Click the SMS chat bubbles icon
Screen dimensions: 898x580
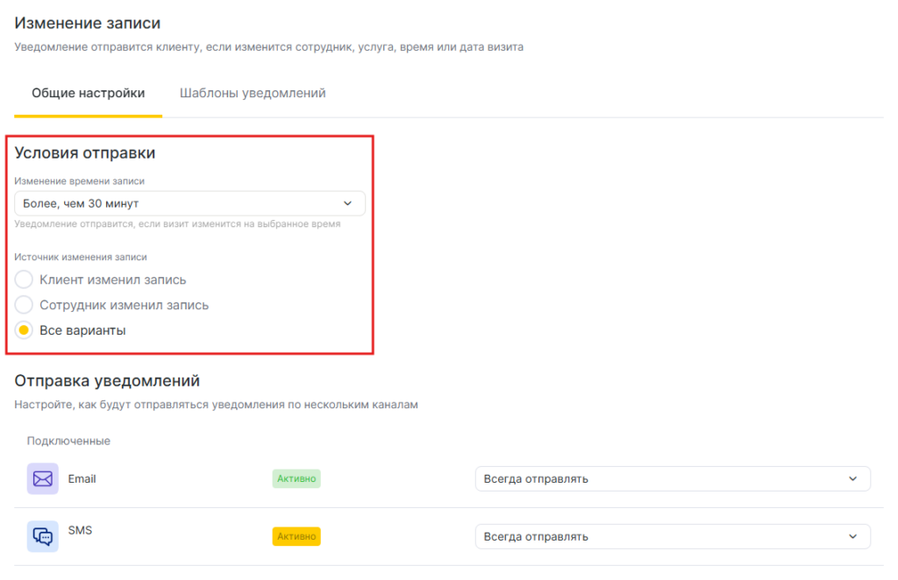click(42, 536)
